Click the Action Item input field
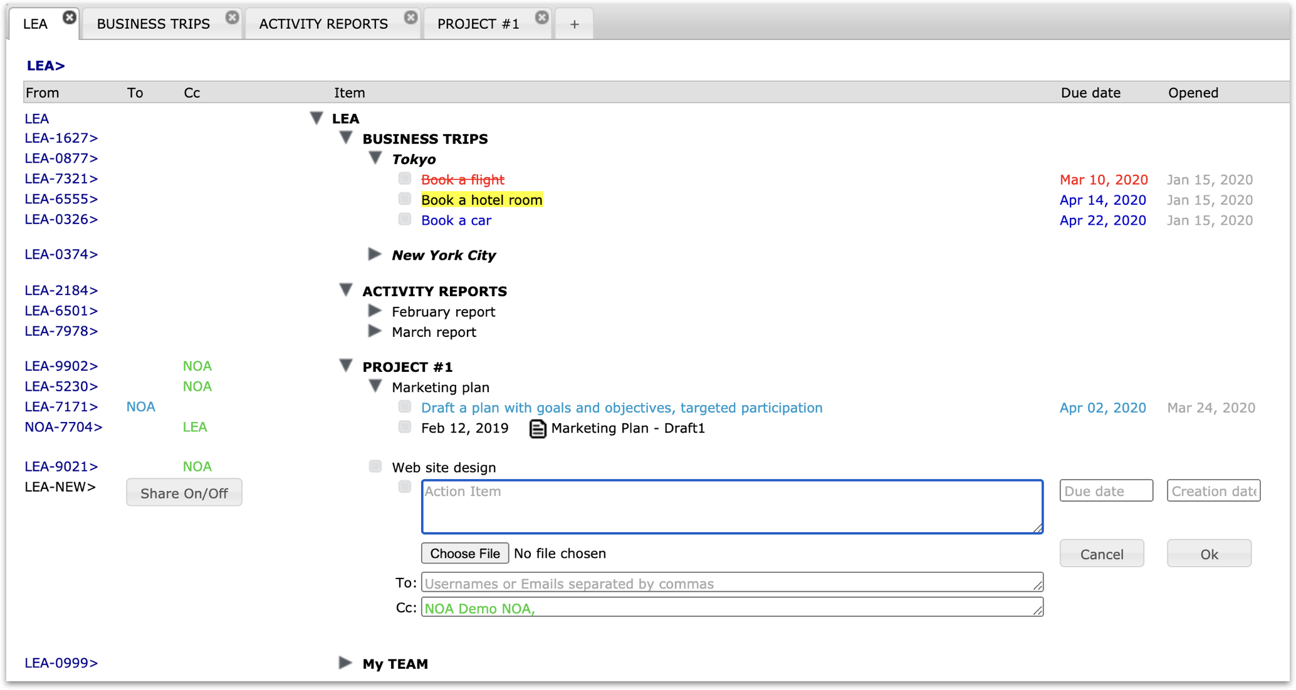 [730, 505]
